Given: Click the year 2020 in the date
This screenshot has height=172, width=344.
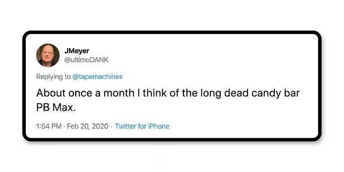Looking at the screenshot, I should pos(99,126).
